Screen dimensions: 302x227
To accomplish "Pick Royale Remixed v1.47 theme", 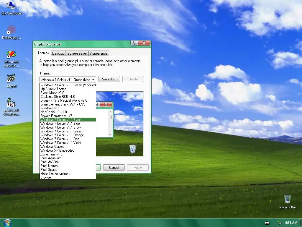I will (68, 116).
